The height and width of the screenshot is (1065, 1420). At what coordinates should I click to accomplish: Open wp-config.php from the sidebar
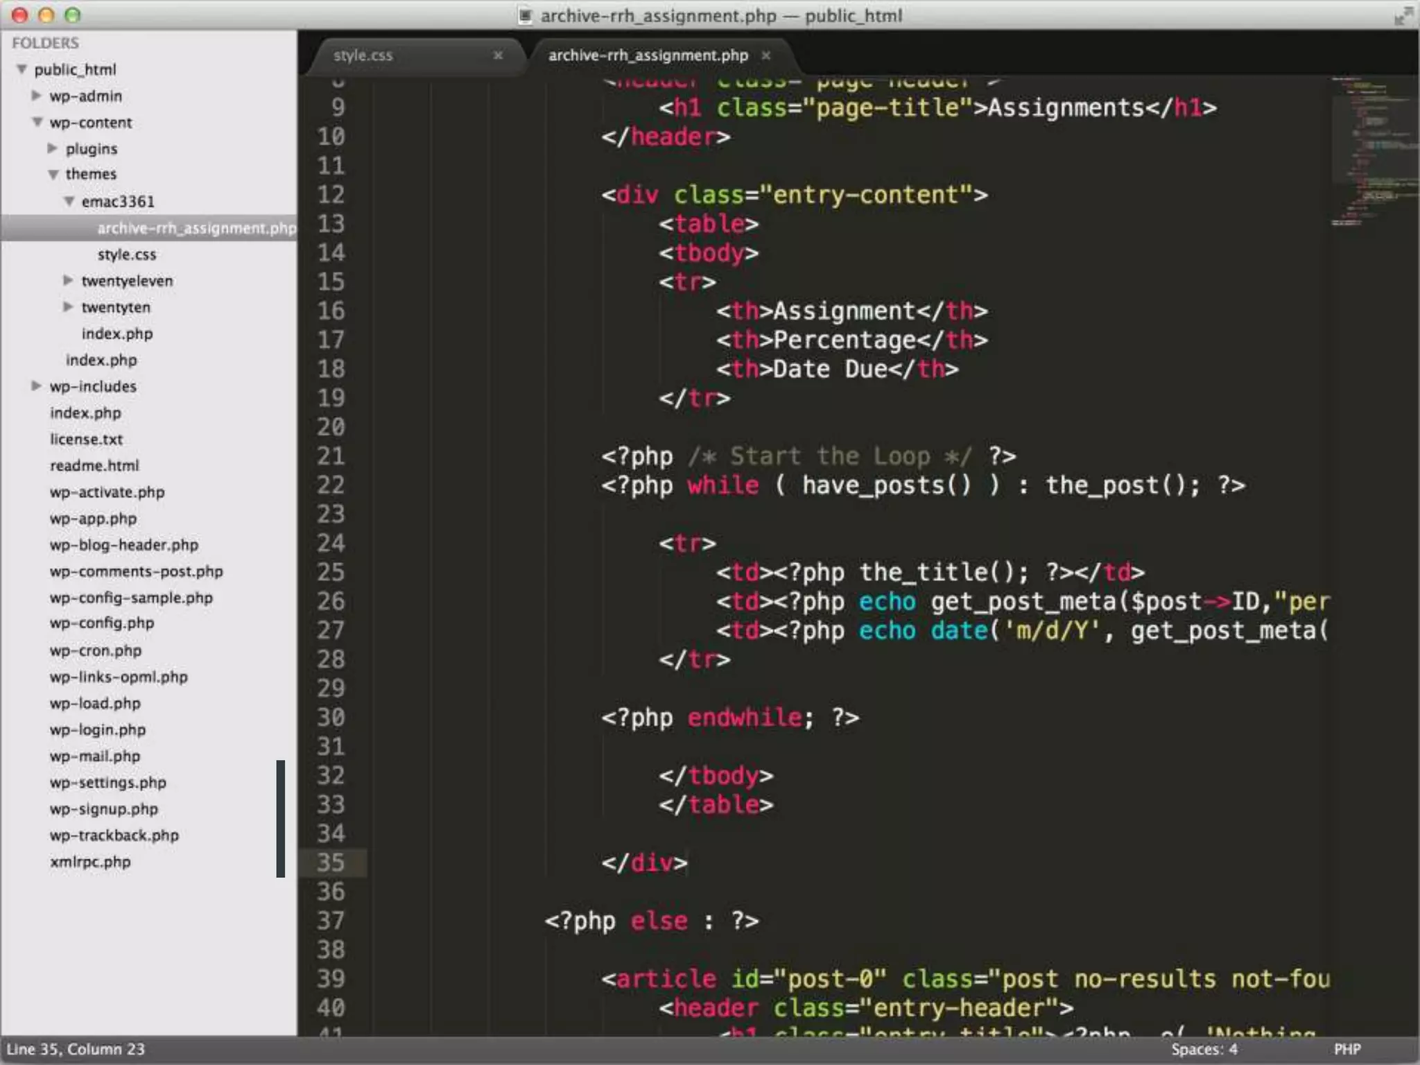102,623
